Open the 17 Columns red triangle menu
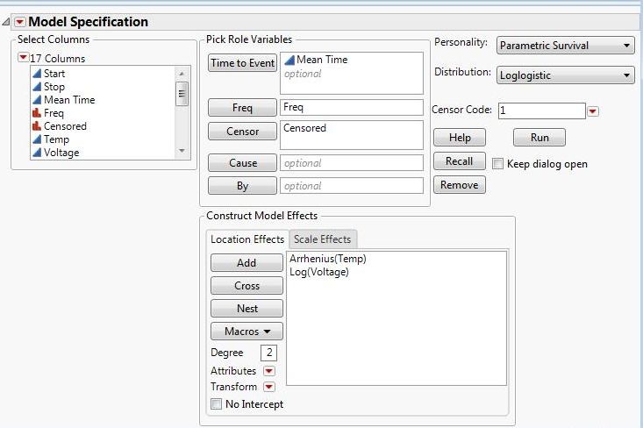643x428 pixels. click(x=23, y=58)
